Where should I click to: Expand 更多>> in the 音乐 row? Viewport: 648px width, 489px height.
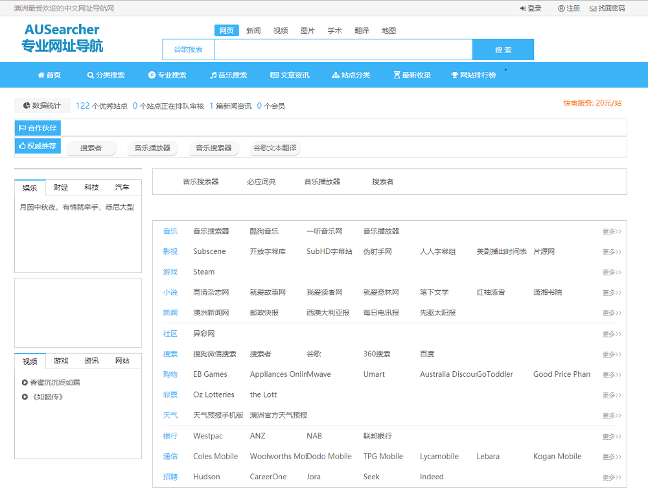(612, 231)
